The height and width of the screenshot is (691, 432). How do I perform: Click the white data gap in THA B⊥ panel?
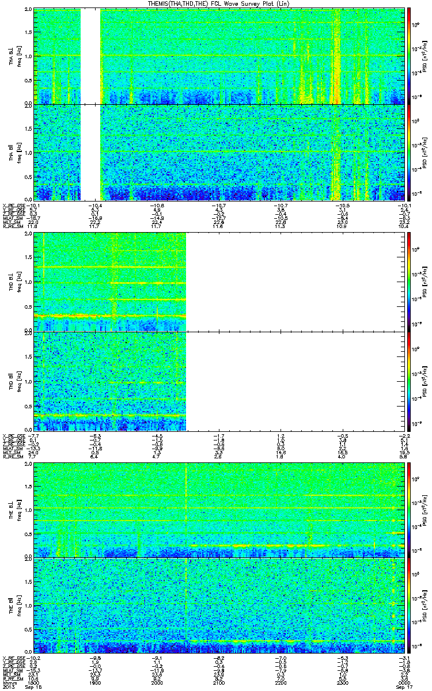tap(90, 56)
